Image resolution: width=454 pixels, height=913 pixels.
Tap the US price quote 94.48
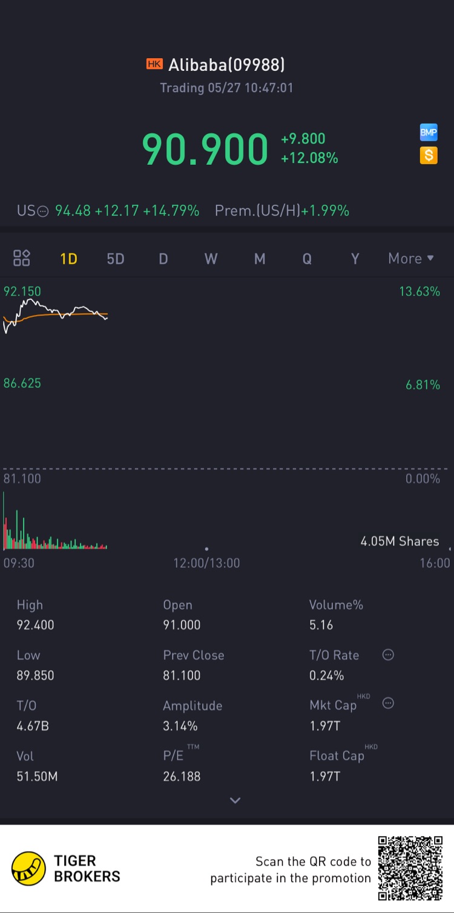[x=73, y=211]
